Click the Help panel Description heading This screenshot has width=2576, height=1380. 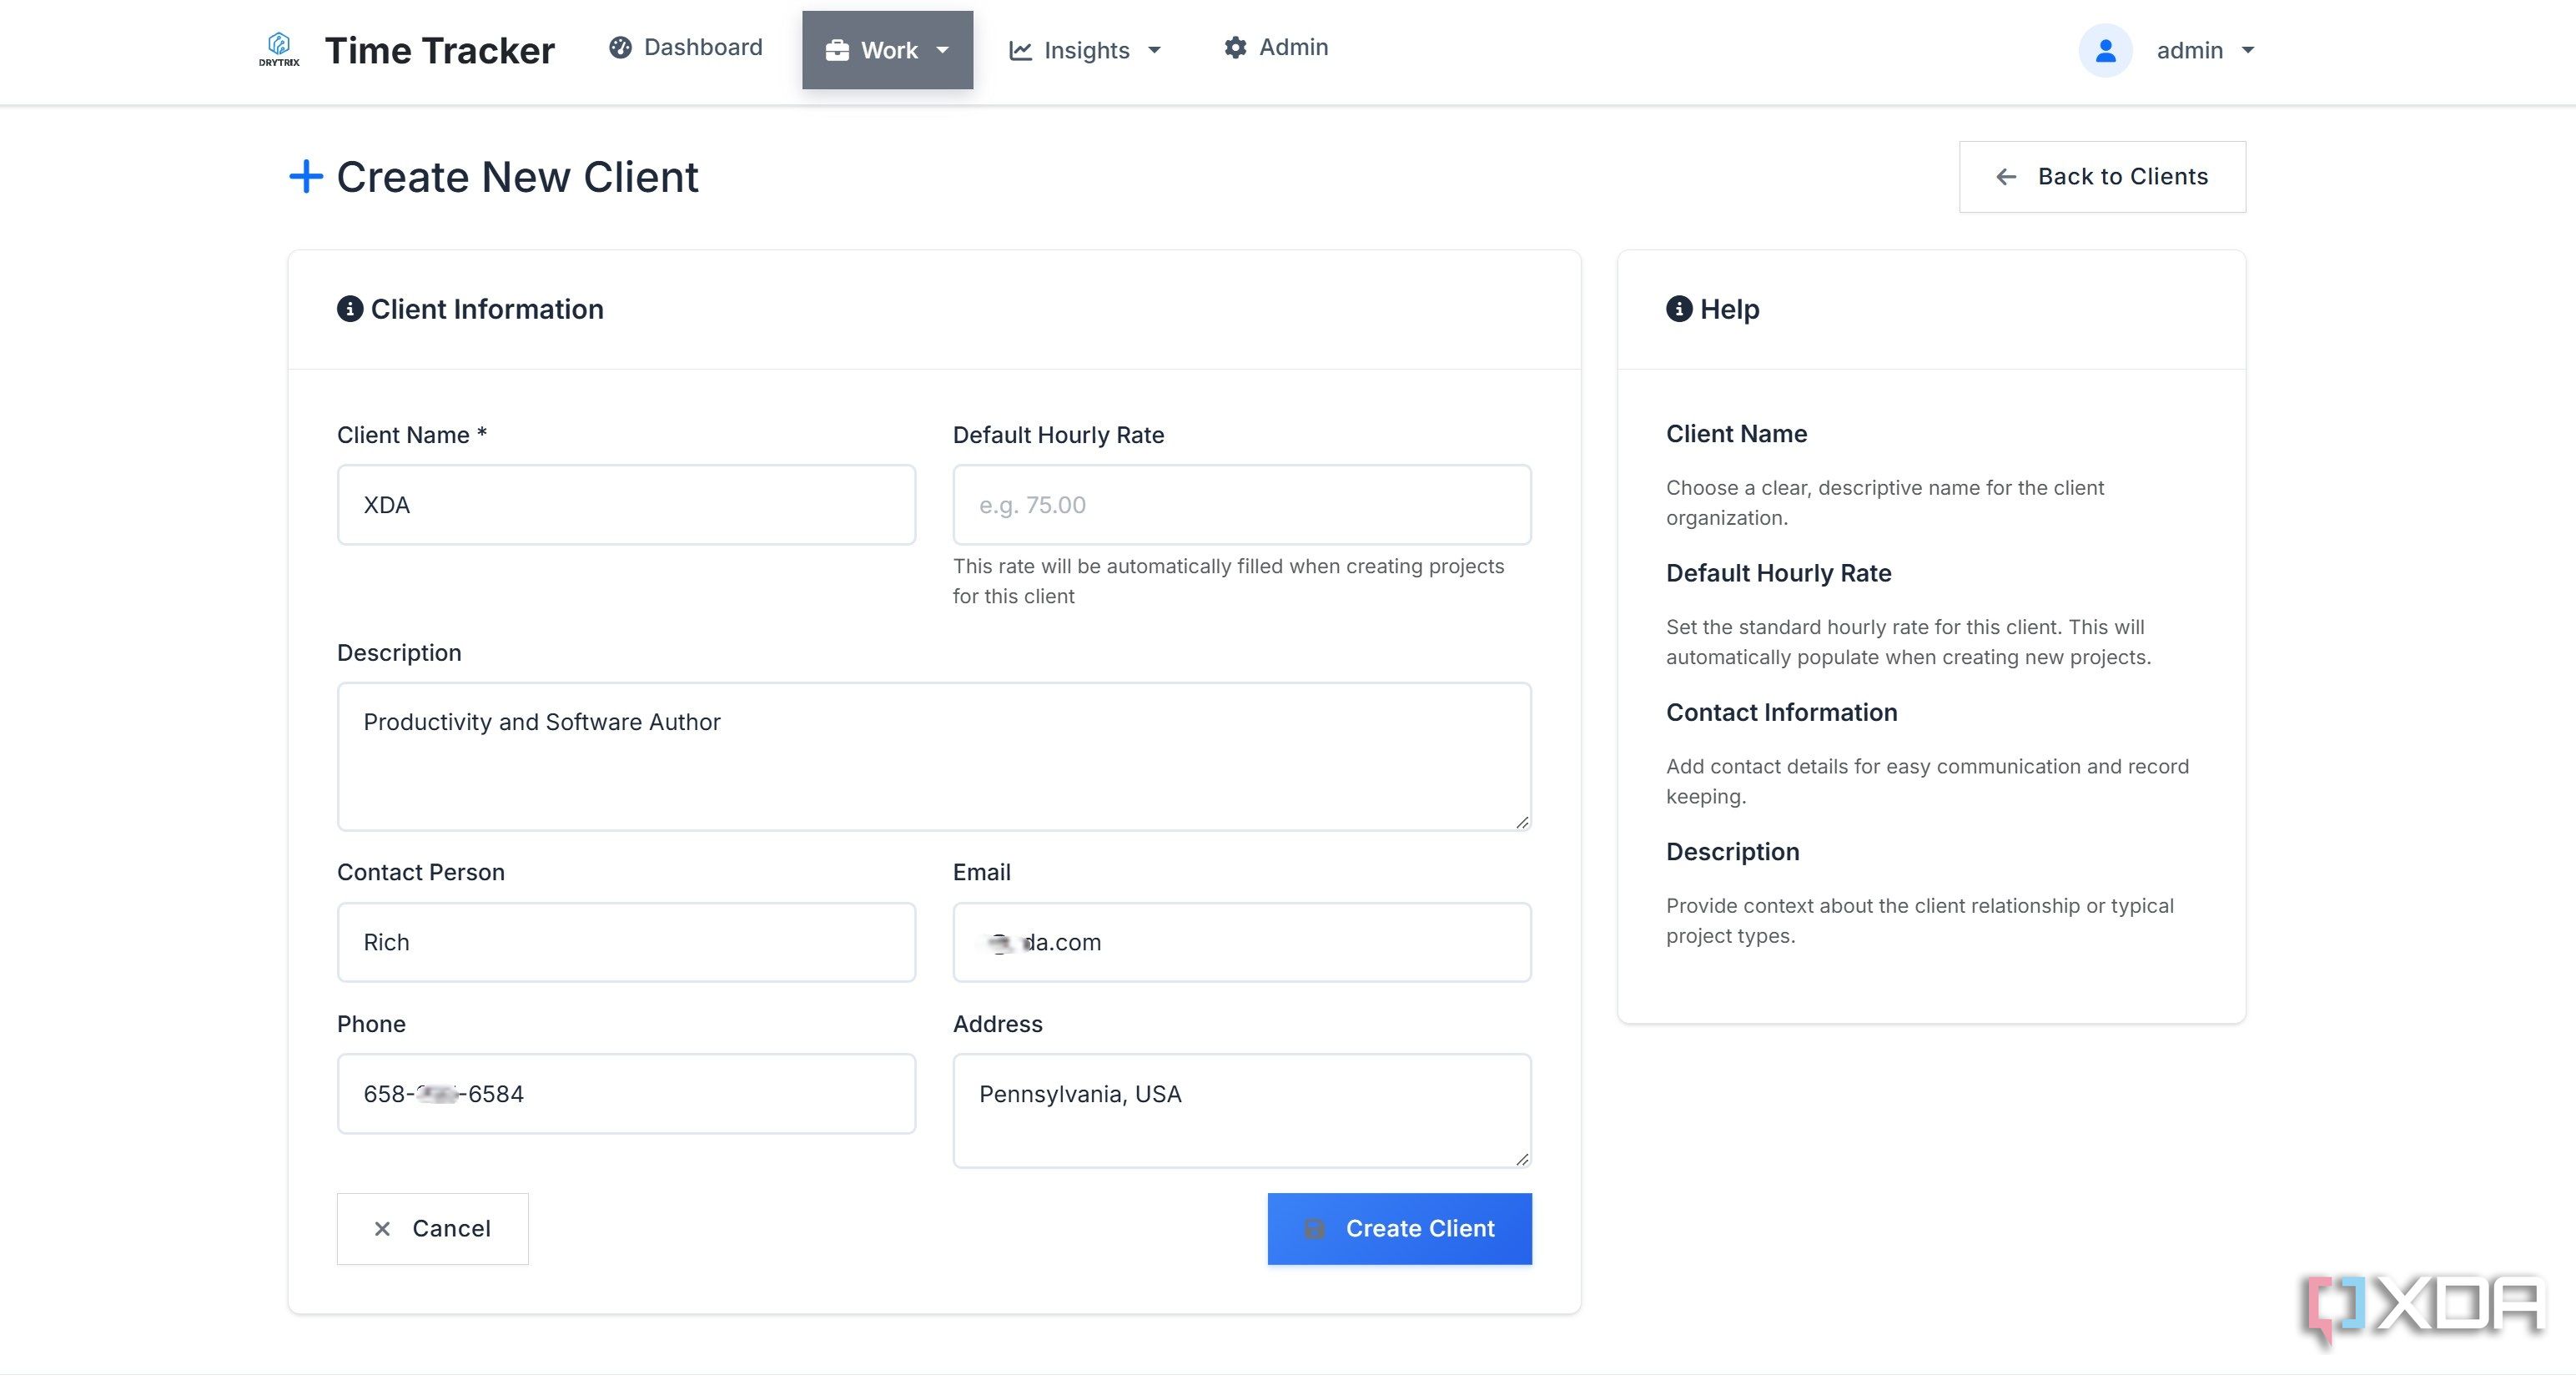tap(1732, 852)
